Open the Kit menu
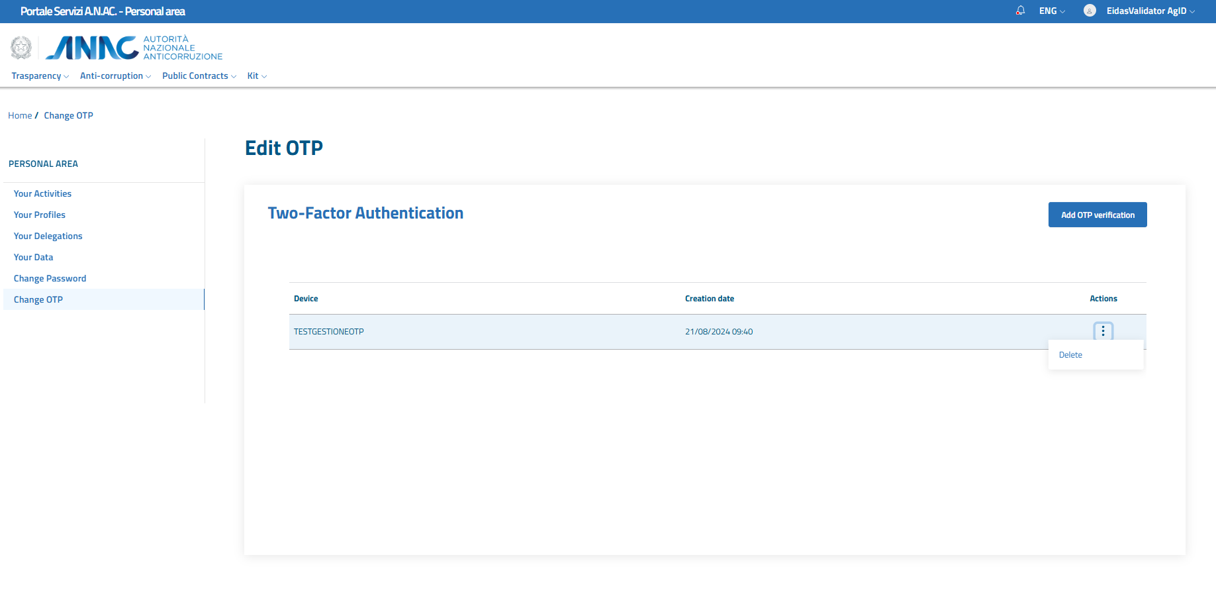The width and height of the screenshot is (1216, 606). tap(257, 76)
